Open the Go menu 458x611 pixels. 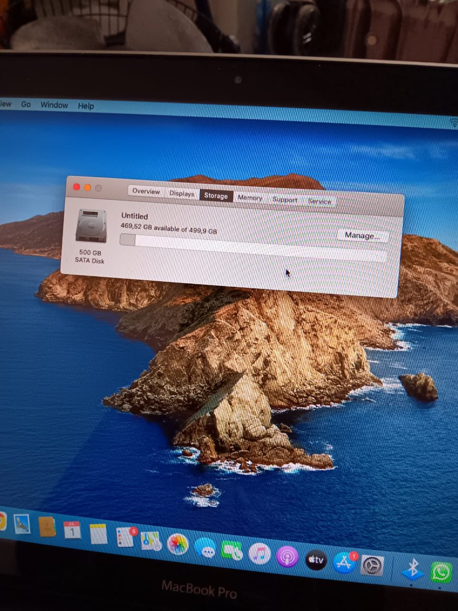click(x=26, y=105)
